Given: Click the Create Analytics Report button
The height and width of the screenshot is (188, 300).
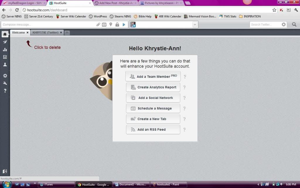Looking at the screenshot, I should (x=153, y=87).
